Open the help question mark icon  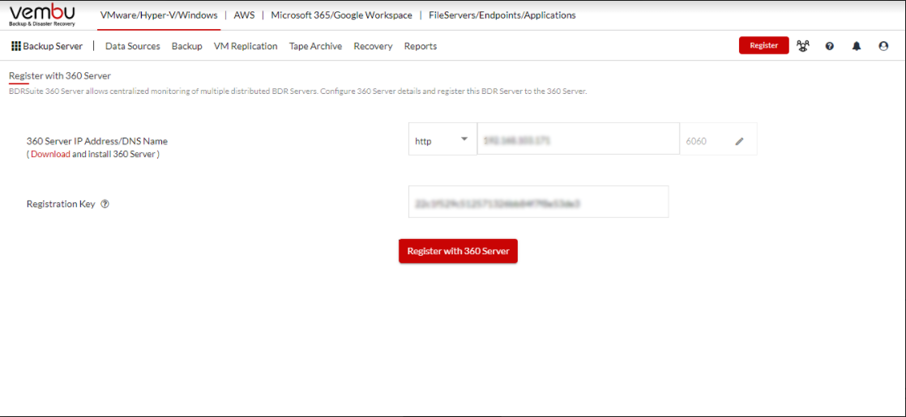point(829,46)
